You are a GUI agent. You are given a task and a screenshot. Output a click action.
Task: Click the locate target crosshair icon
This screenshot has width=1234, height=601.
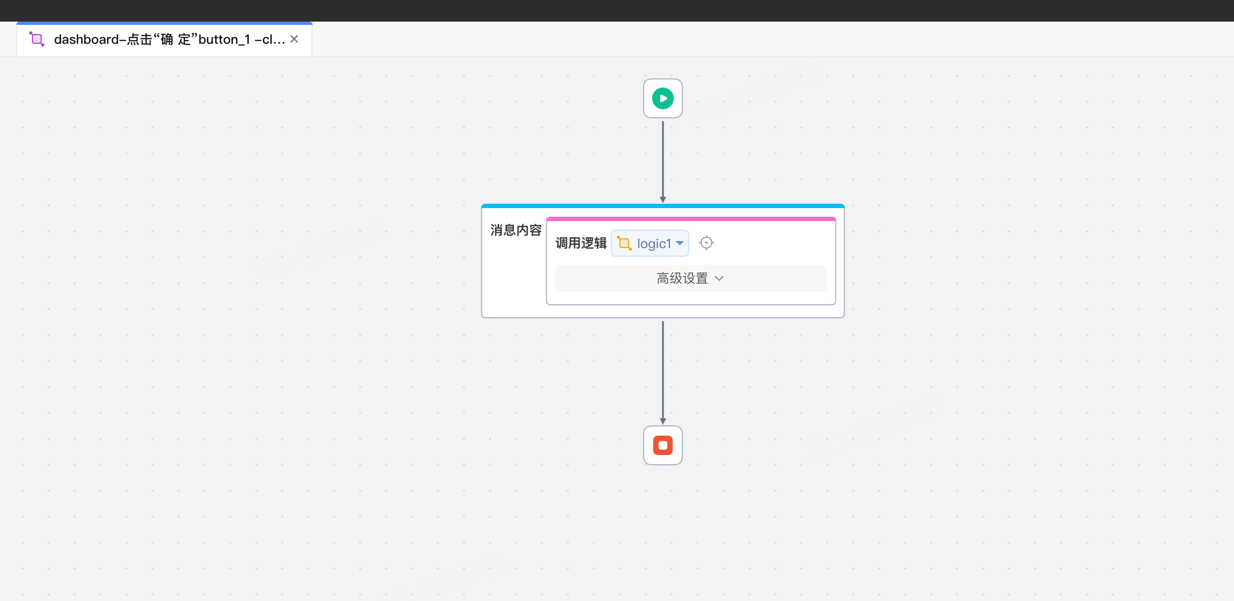pyautogui.click(x=706, y=243)
